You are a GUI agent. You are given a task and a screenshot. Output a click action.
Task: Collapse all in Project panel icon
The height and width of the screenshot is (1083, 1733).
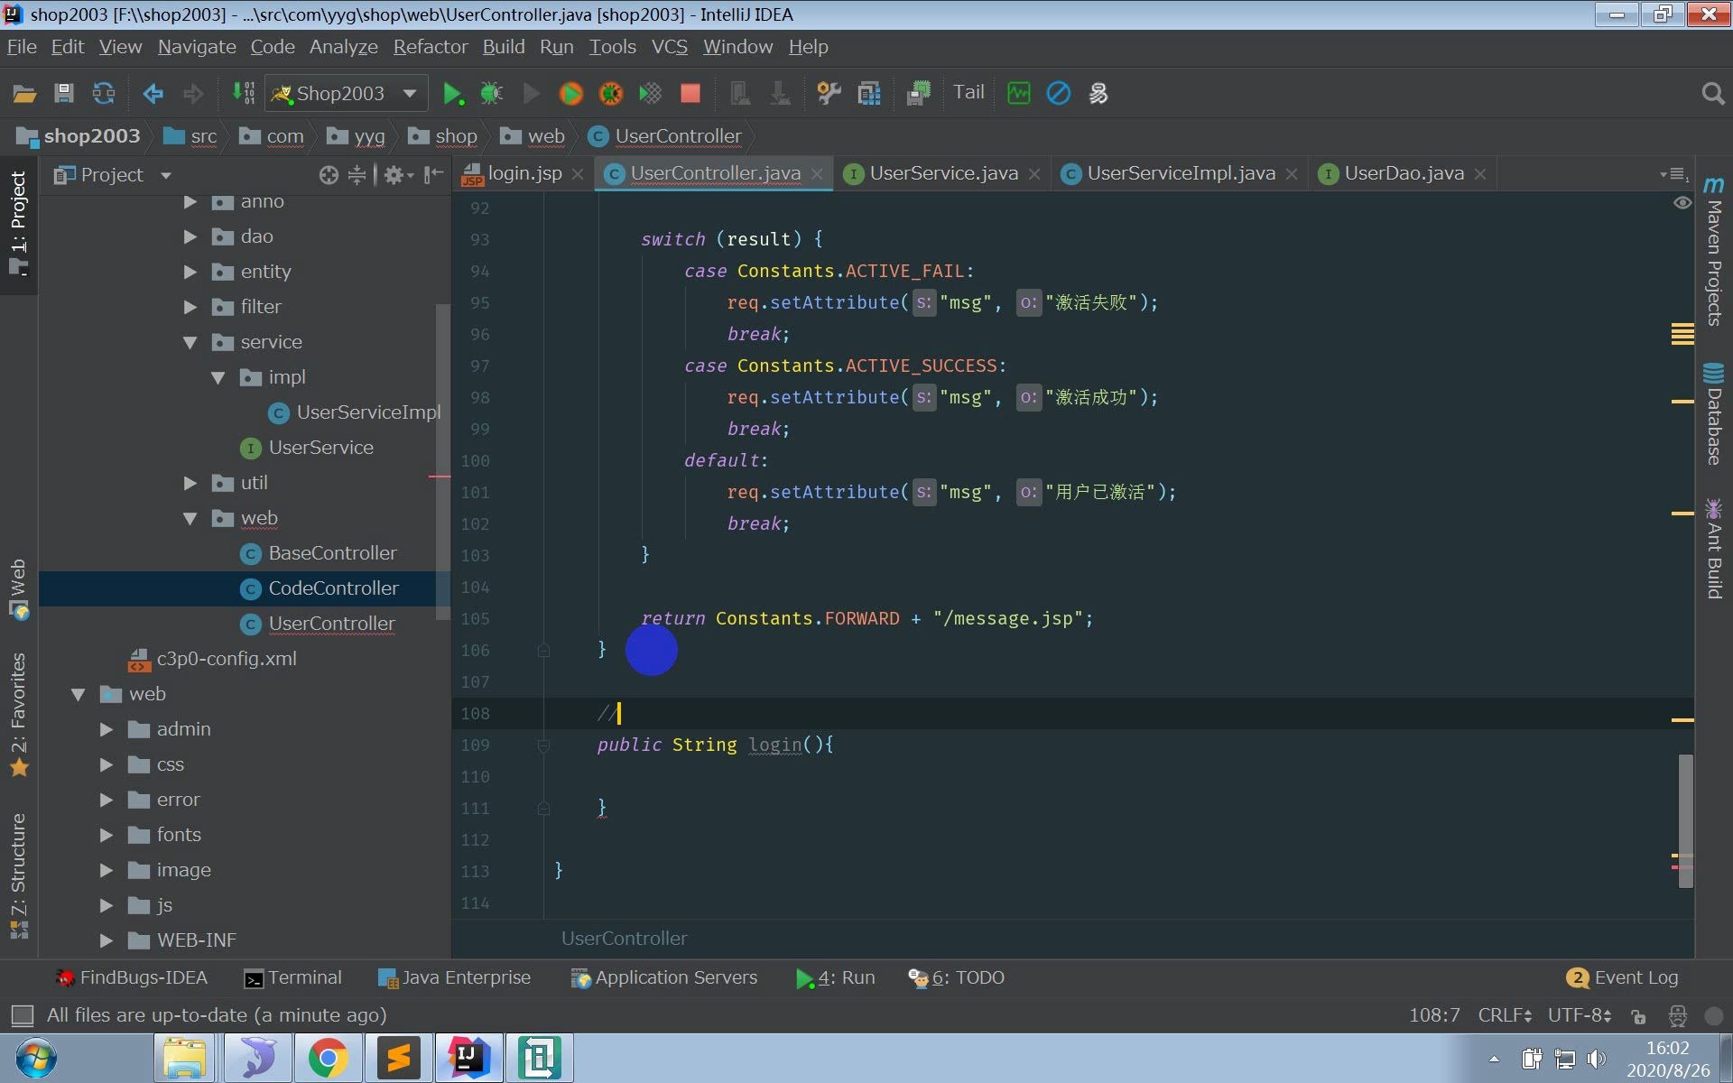coord(357,175)
